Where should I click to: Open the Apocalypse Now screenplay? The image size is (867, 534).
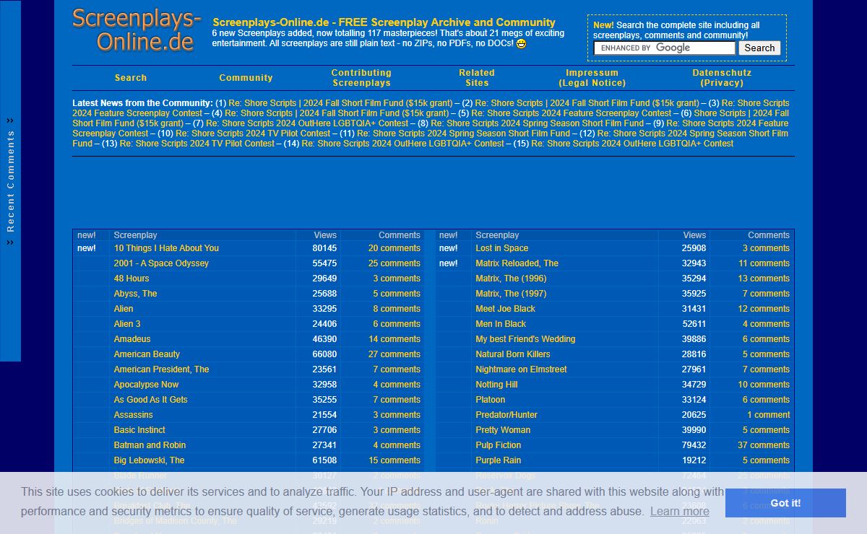click(x=146, y=385)
